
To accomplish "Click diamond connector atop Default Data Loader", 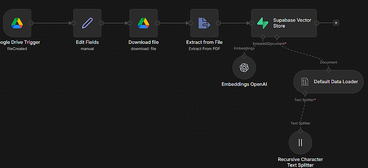I will pyautogui.click(x=328, y=70).
